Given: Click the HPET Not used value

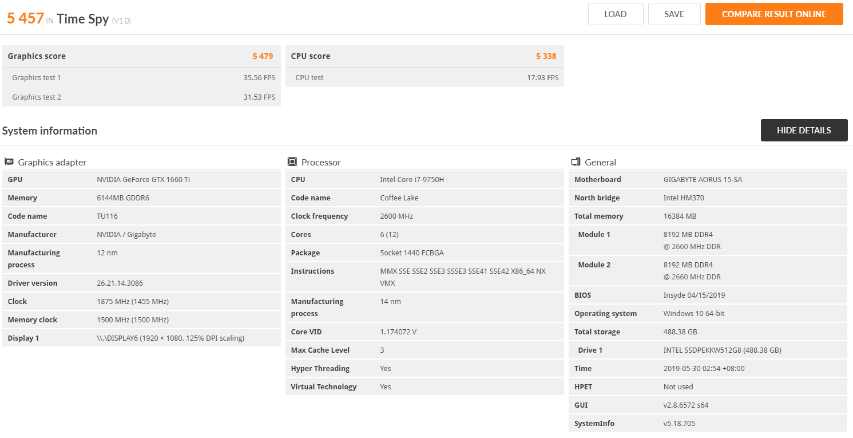Looking at the screenshot, I should tap(678, 386).
